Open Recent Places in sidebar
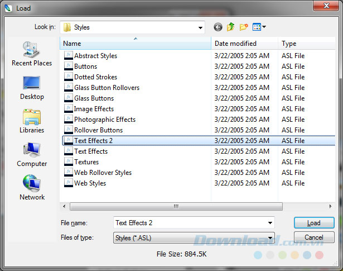343x271 pixels. pos(32,54)
